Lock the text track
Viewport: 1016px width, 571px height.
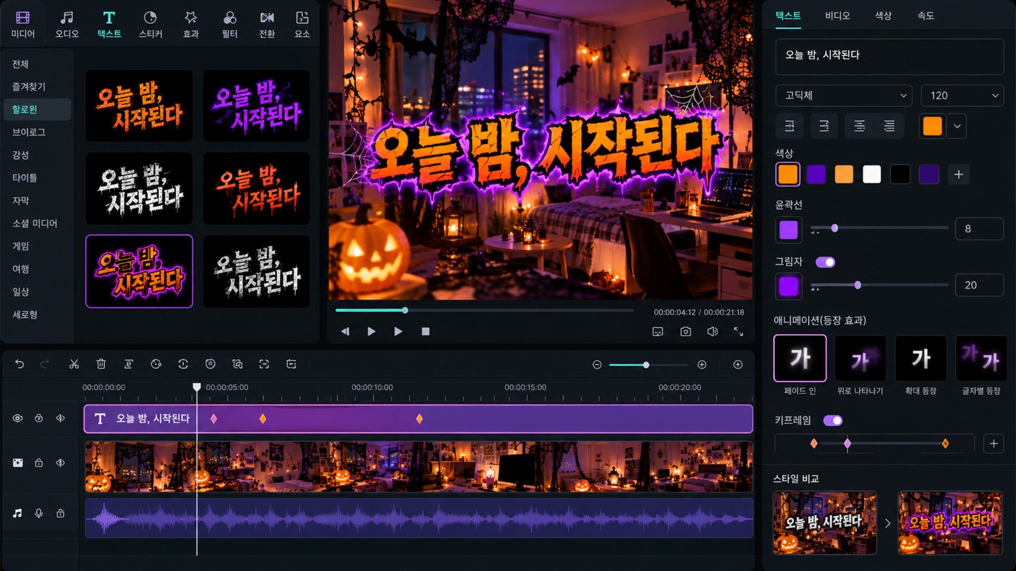39,418
